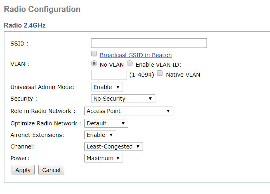Viewport: 270px width, 194px height.
Task: Enable the Broadcast SSID in Beacon checkbox
Action: click(x=94, y=53)
